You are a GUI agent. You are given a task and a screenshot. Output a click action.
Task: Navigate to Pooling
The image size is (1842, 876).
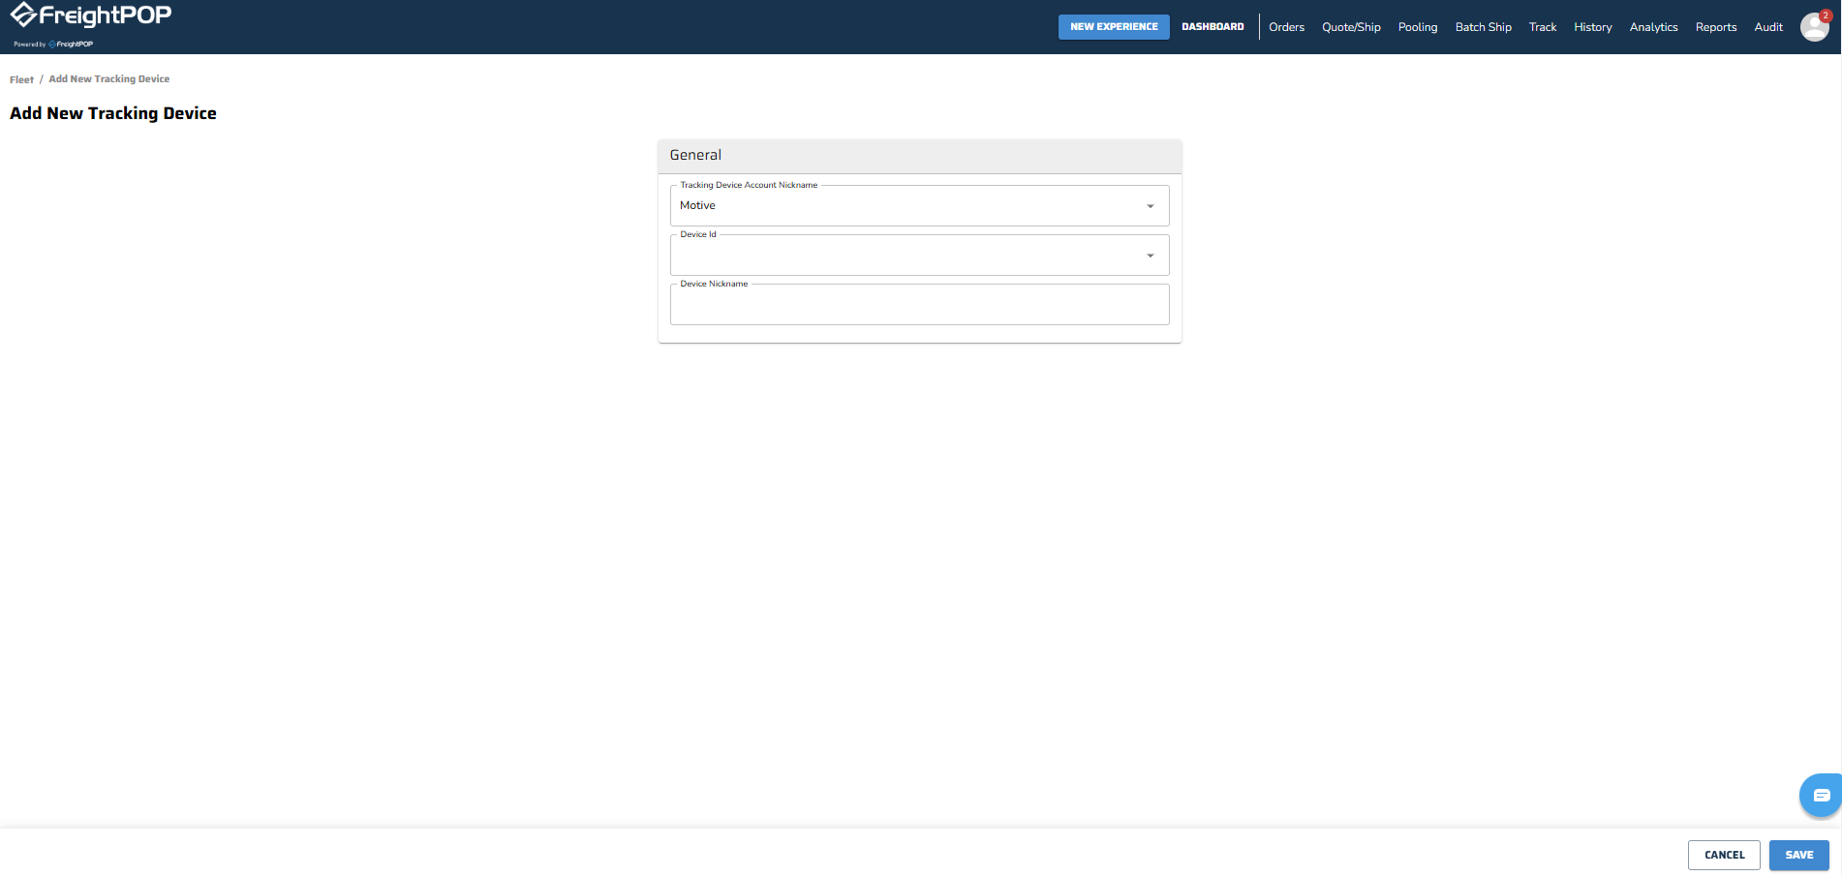tap(1417, 27)
